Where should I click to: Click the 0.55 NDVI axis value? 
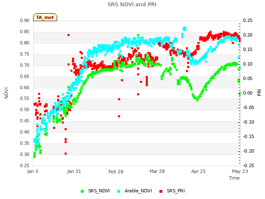click(25, 99)
